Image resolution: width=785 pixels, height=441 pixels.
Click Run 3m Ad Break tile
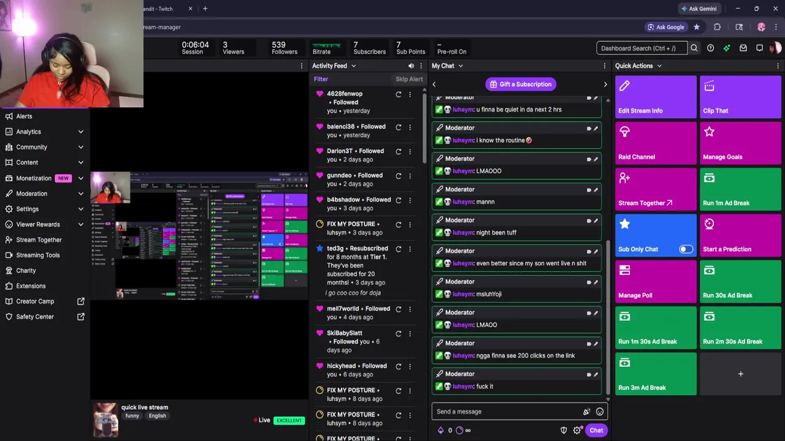point(656,373)
